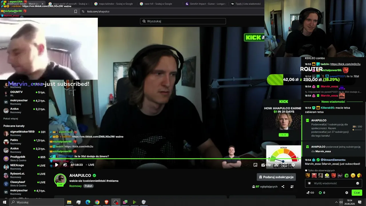Screen dimensions: 366x206
Task: Expand the sidebar list with Pokaż więcej
Action: [11, 118]
